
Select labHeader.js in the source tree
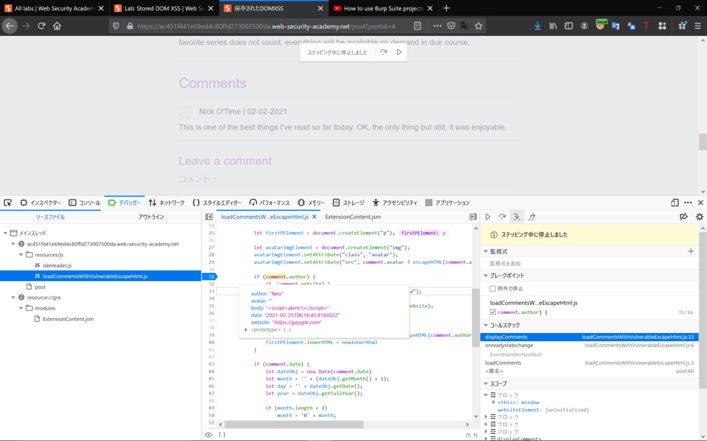tap(57, 265)
